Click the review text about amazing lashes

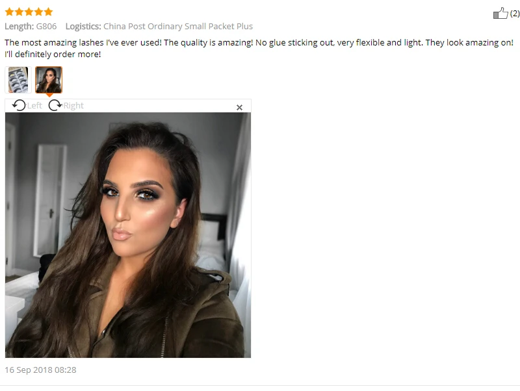[x=259, y=48]
